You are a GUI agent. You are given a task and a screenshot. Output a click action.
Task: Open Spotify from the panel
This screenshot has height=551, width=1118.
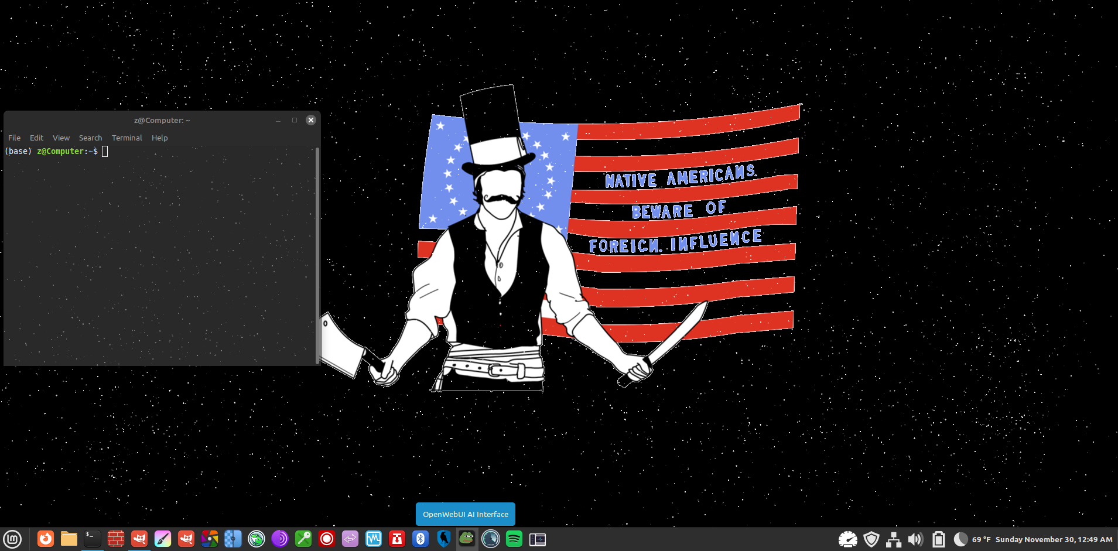pos(514,539)
